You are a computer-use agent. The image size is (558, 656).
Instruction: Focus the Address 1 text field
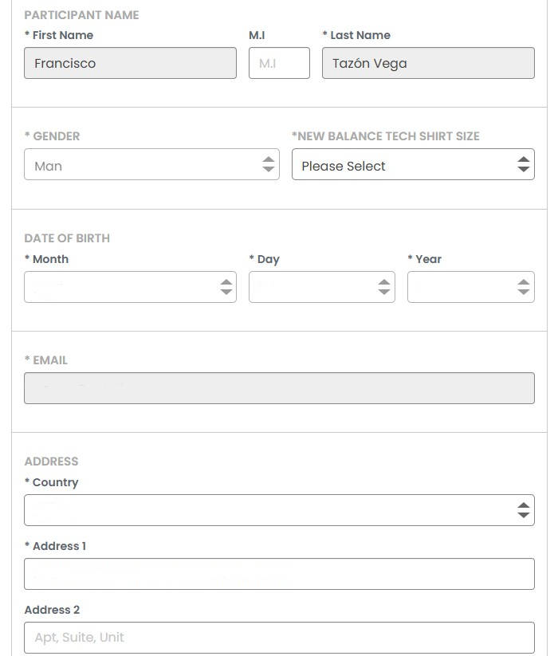[279, 574]
